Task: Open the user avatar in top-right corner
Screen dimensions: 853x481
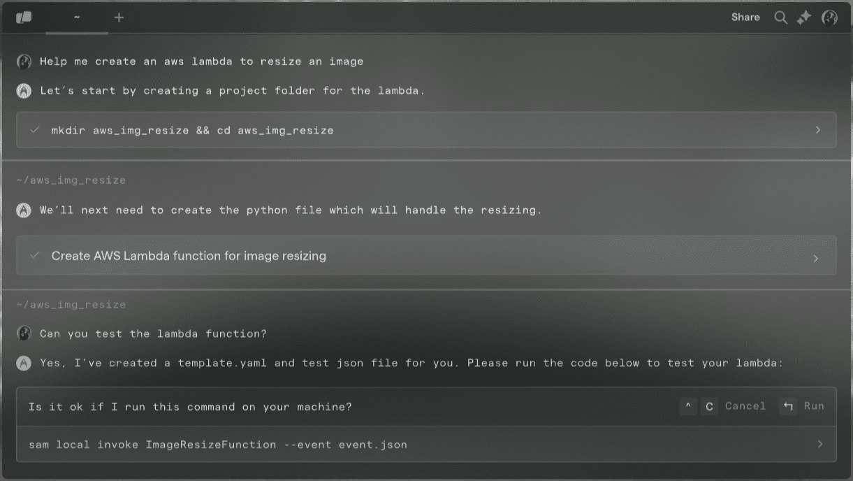Action: click(x=829, y=17)
